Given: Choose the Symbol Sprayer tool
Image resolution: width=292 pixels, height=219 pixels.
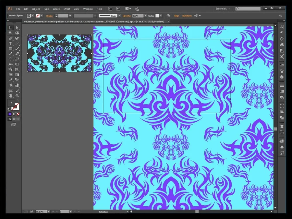Looking at the screenshot, I should coord(11,85).
